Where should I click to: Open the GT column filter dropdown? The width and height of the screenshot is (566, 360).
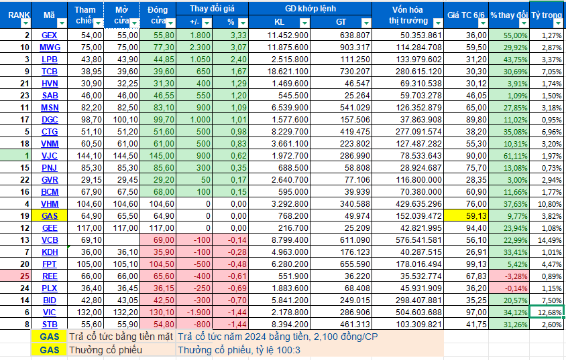click(366, 23)
